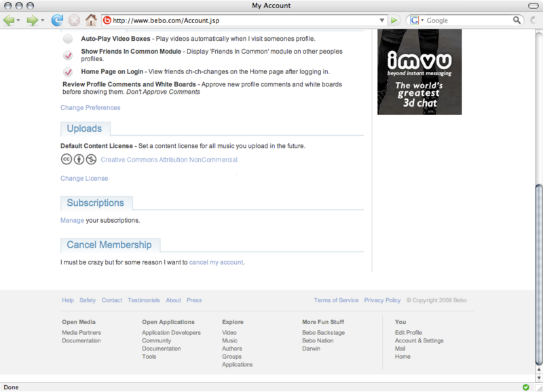Click Manage subscriptions link
Image resolution: width=543 pixels, height=392 pixels.
point(72,220)
